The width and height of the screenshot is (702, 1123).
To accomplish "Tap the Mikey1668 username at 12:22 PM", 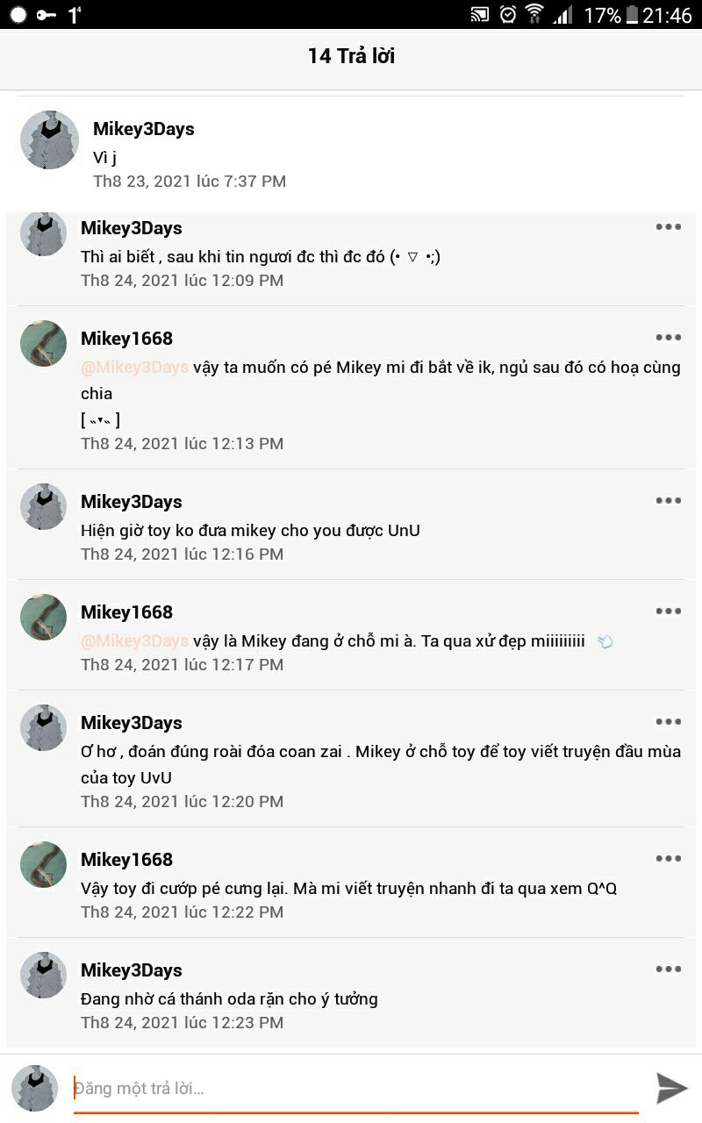I will pyautogui.click(x=126, y=860).
